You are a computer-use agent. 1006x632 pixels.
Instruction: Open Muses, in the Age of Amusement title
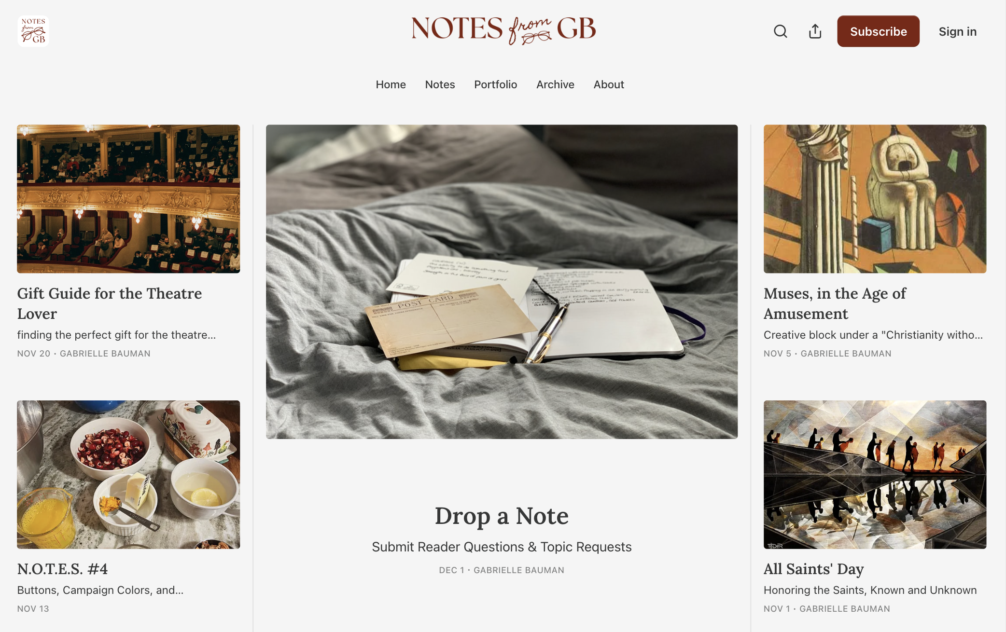(835, 303)
